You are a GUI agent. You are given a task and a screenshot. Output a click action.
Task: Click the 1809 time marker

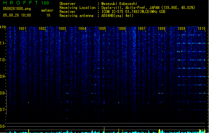(x=181, y=29)
